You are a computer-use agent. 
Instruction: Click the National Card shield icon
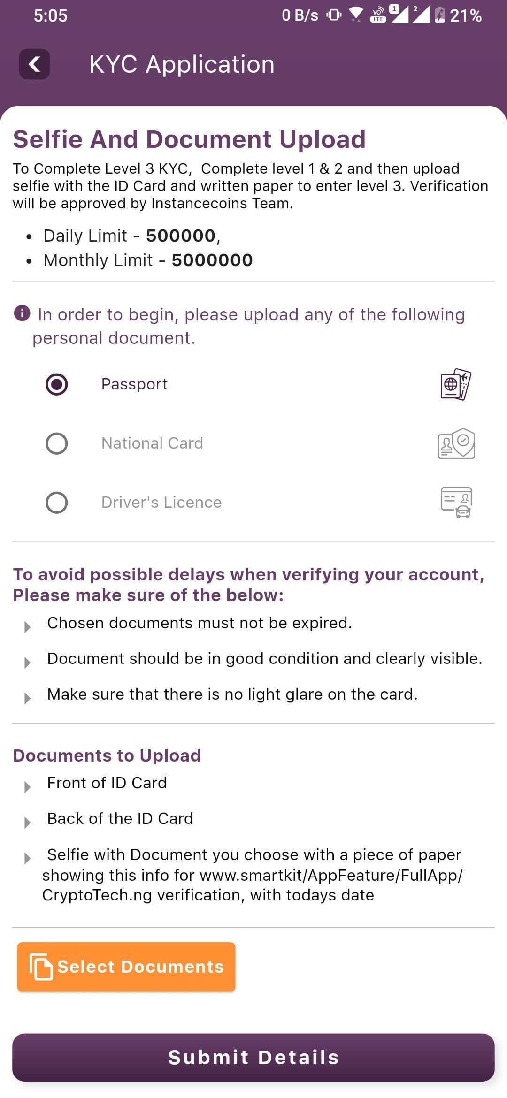[456, 443]
